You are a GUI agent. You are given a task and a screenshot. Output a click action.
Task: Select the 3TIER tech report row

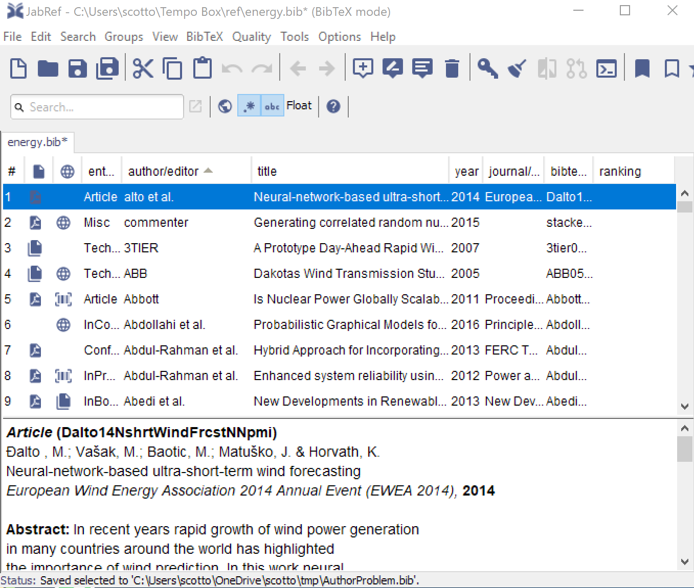click(x=339, y=248)
